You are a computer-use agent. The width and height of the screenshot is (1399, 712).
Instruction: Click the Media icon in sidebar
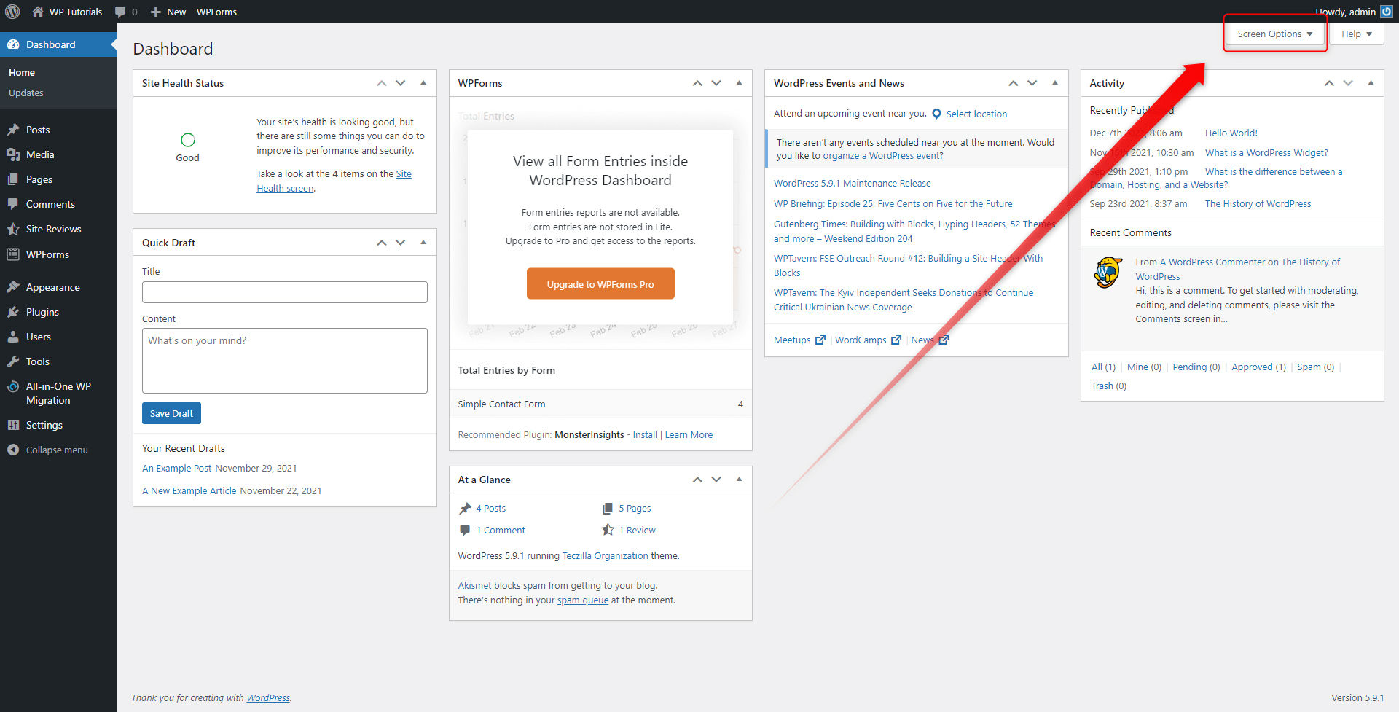(13, 154)
